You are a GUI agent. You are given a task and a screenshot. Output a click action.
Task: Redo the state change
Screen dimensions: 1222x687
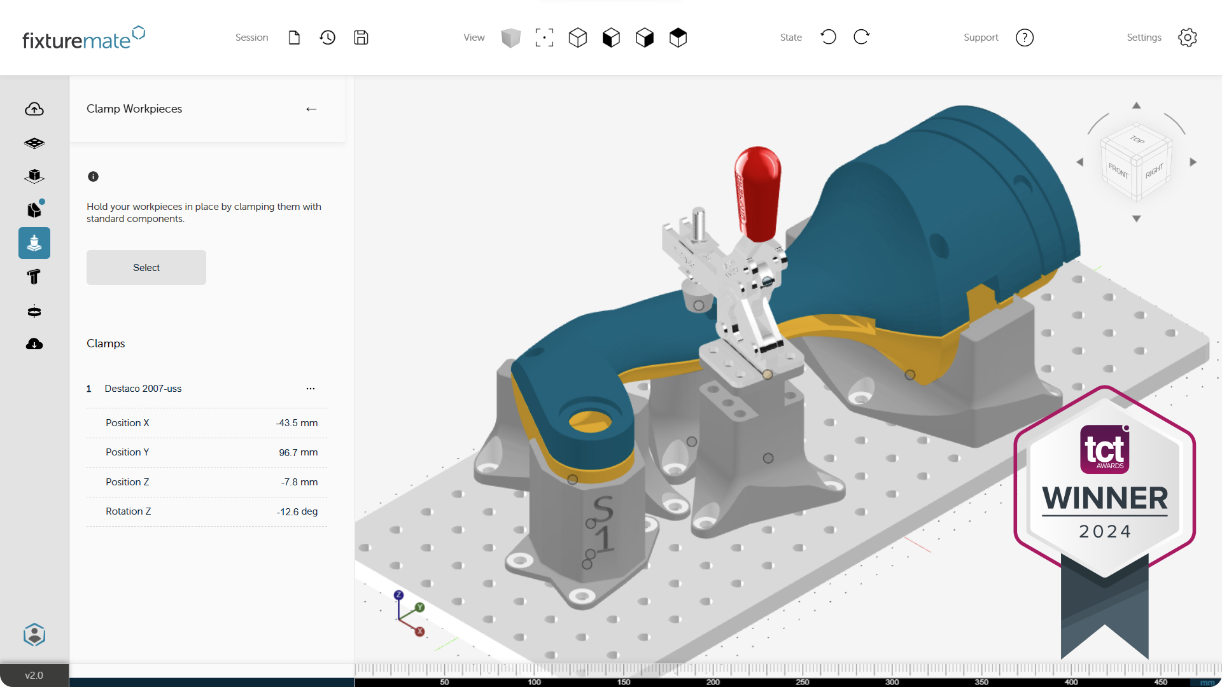click(x=862, y=38)
